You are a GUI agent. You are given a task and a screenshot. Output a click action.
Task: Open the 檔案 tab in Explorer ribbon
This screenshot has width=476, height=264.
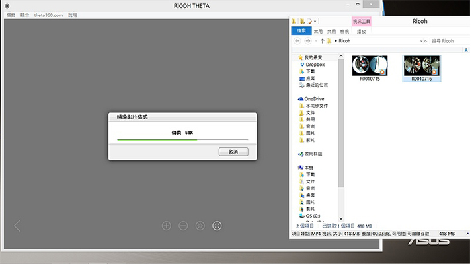(x=301, y=31)
